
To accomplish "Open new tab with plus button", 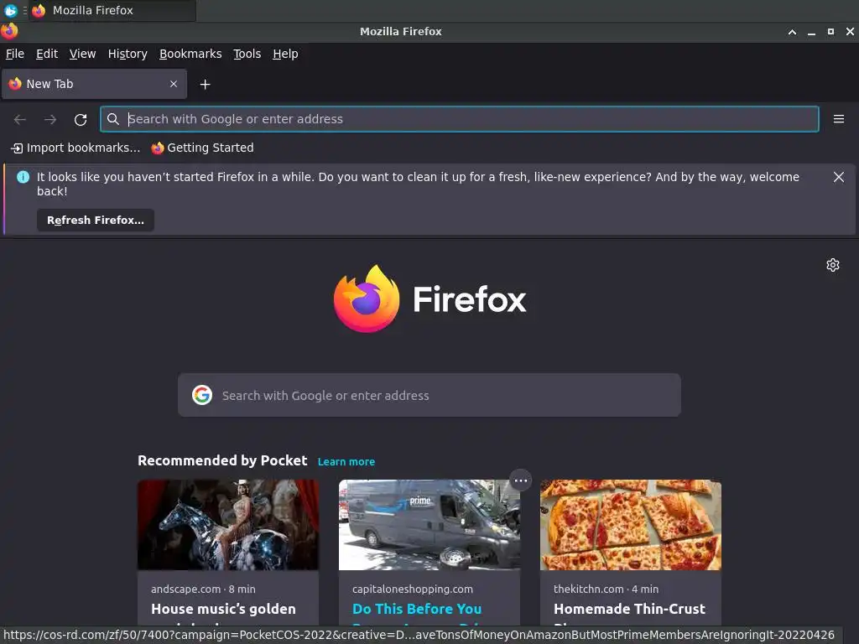I will 205,85.
